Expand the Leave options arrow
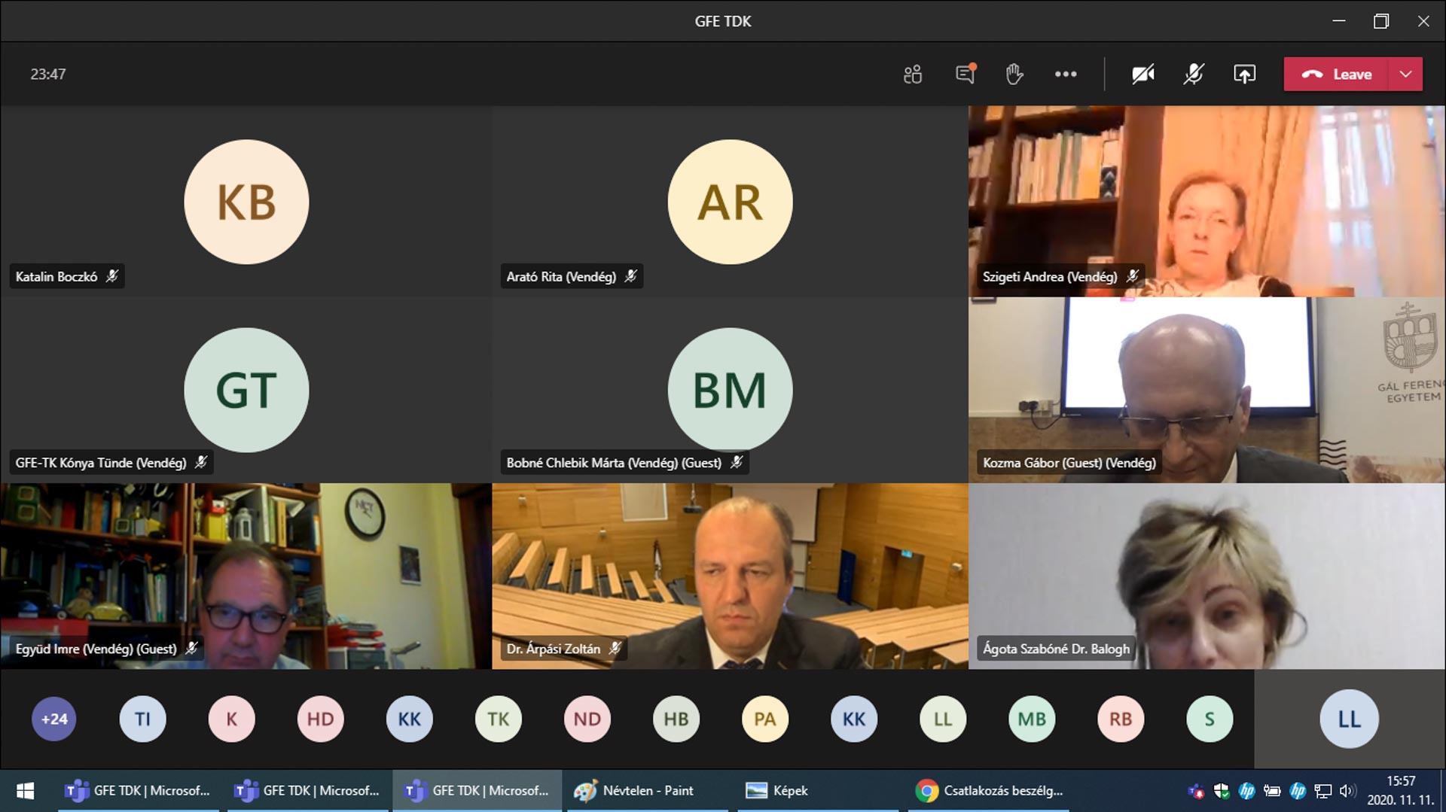Image resolution: width=1446 pixels, height=812 pixels. (1405, 75)
